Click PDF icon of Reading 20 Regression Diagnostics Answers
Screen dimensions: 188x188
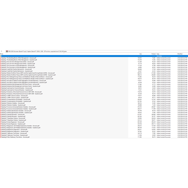coord(1,129)
